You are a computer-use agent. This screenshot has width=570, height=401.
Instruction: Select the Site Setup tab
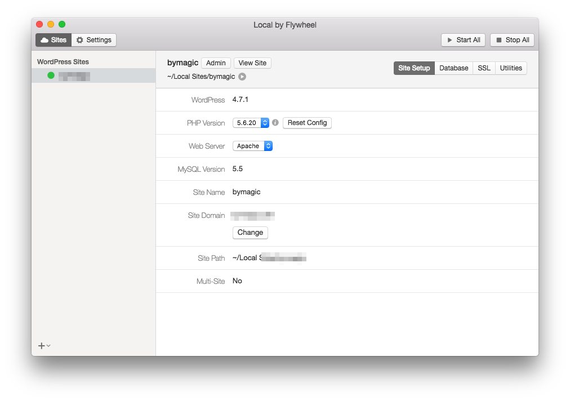[x=414, y=68]
